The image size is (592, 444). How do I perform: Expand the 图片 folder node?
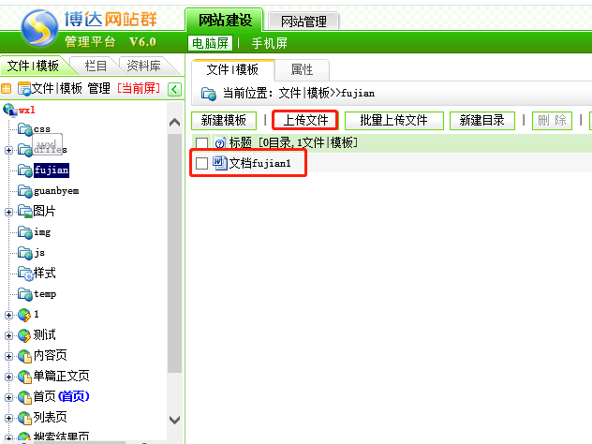pyautogui.click(x=9, y=212)
